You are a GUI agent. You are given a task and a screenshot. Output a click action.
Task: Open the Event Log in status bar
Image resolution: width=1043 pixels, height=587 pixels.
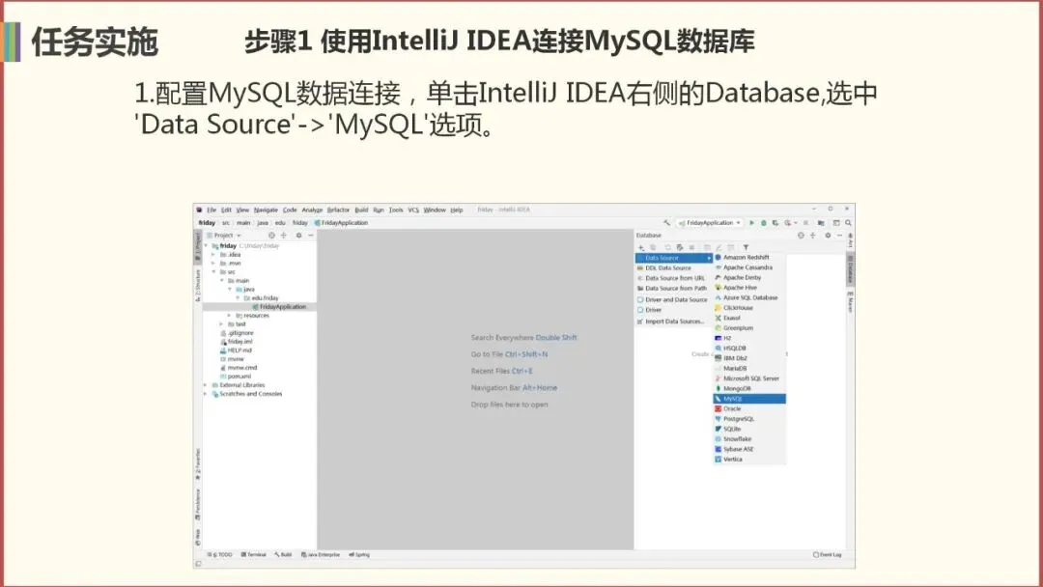point(828,554)
